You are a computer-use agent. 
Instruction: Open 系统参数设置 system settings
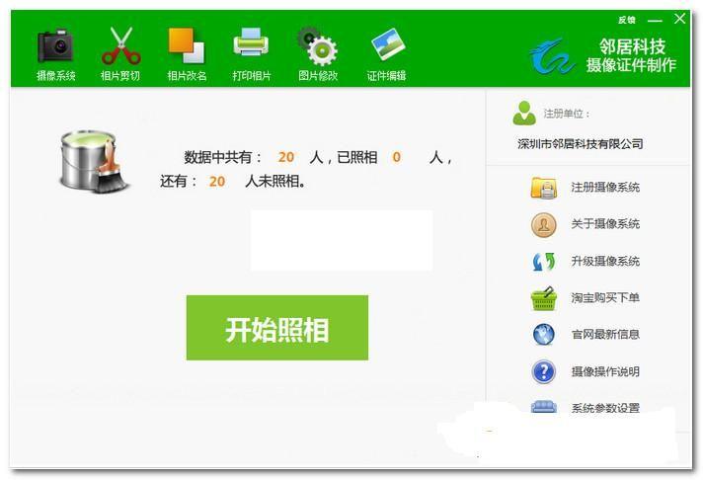tap(544, 407)
